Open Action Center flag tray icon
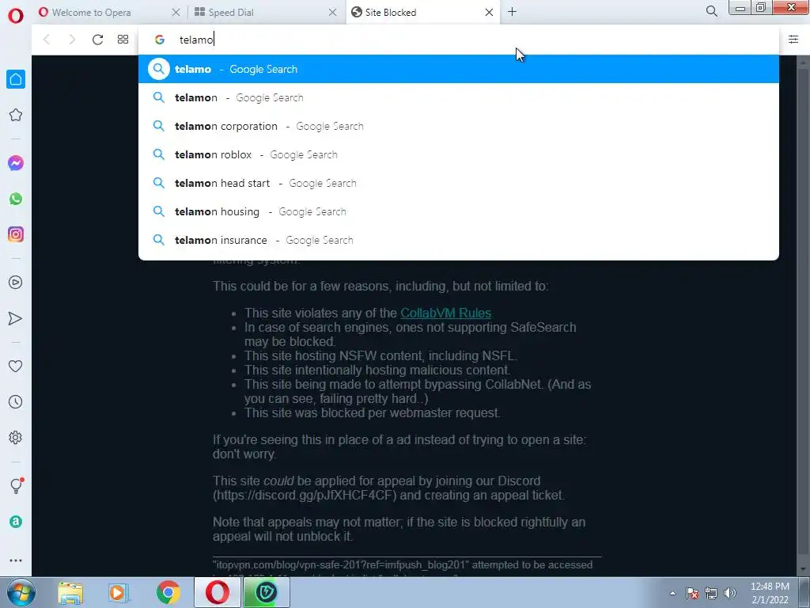This screenshot has width=810, height=608. (x=692, y=594)
